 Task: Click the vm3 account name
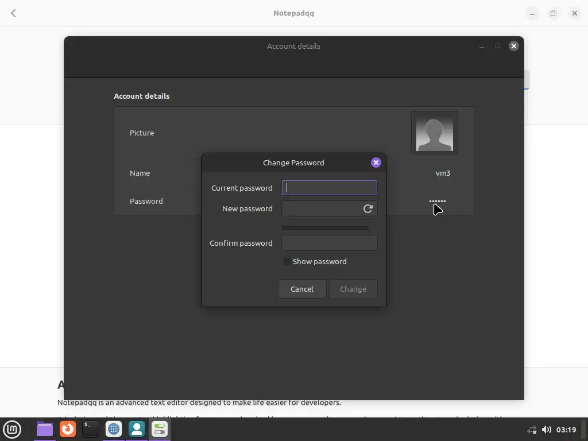pyautogui.click(x=443, y=173)
